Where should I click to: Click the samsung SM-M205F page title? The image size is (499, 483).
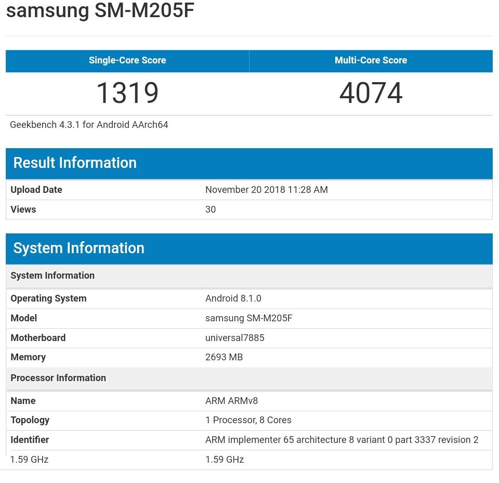click(100, 10)
